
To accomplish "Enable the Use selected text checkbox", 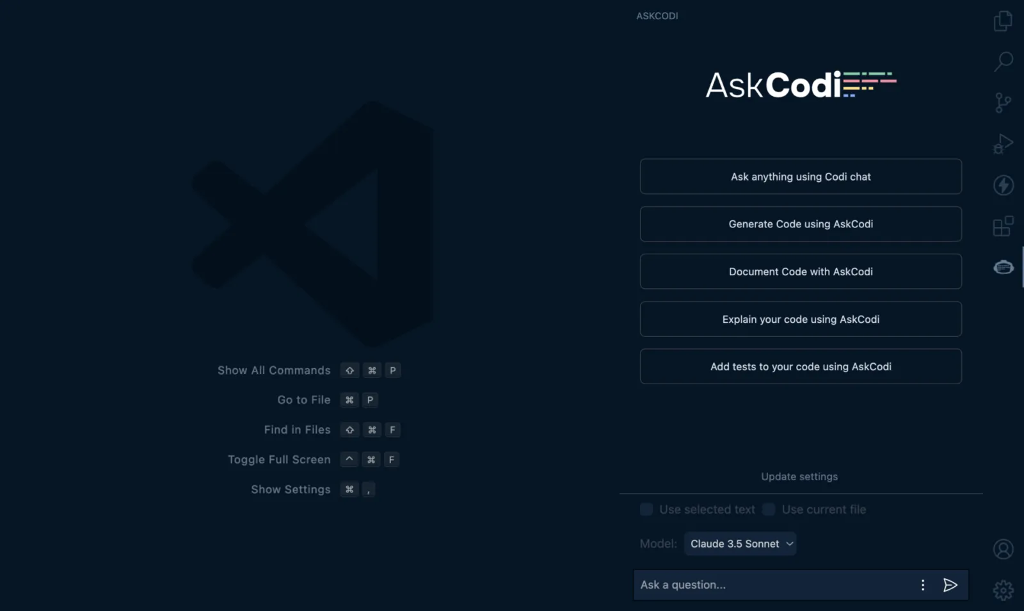I will click(x=646, y=509).
